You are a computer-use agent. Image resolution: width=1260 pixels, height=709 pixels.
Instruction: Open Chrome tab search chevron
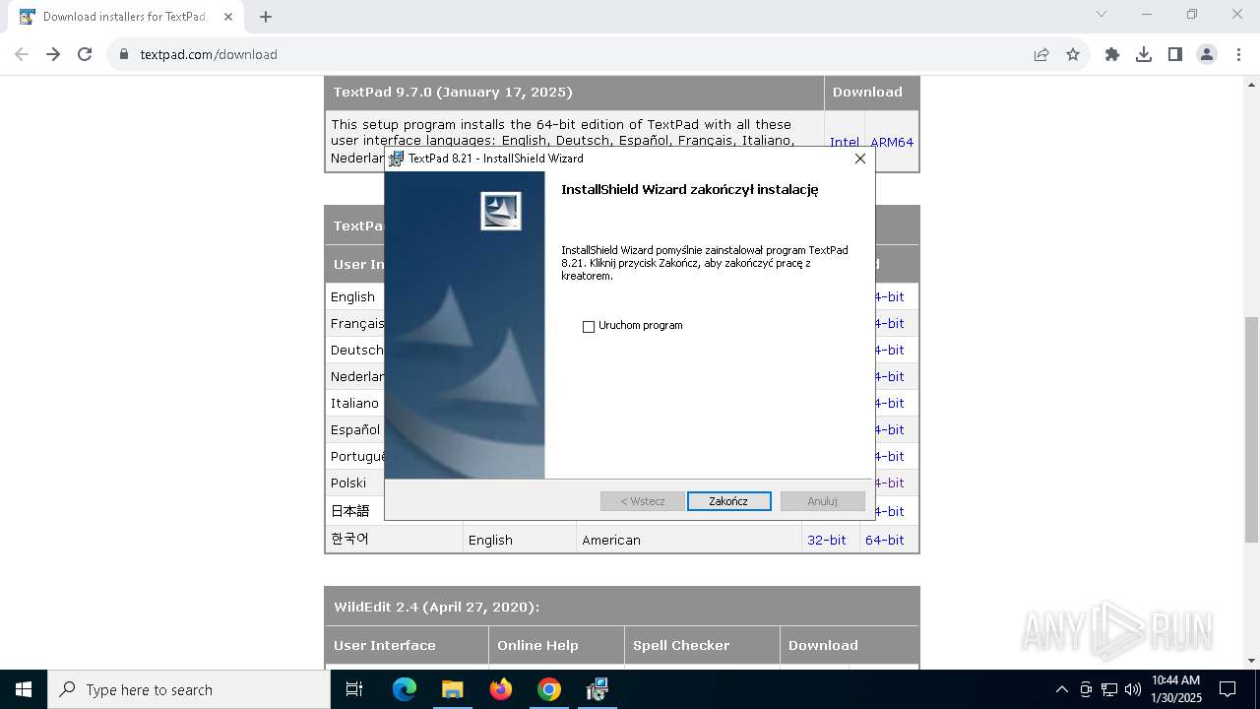click(x=1102, y=14)
